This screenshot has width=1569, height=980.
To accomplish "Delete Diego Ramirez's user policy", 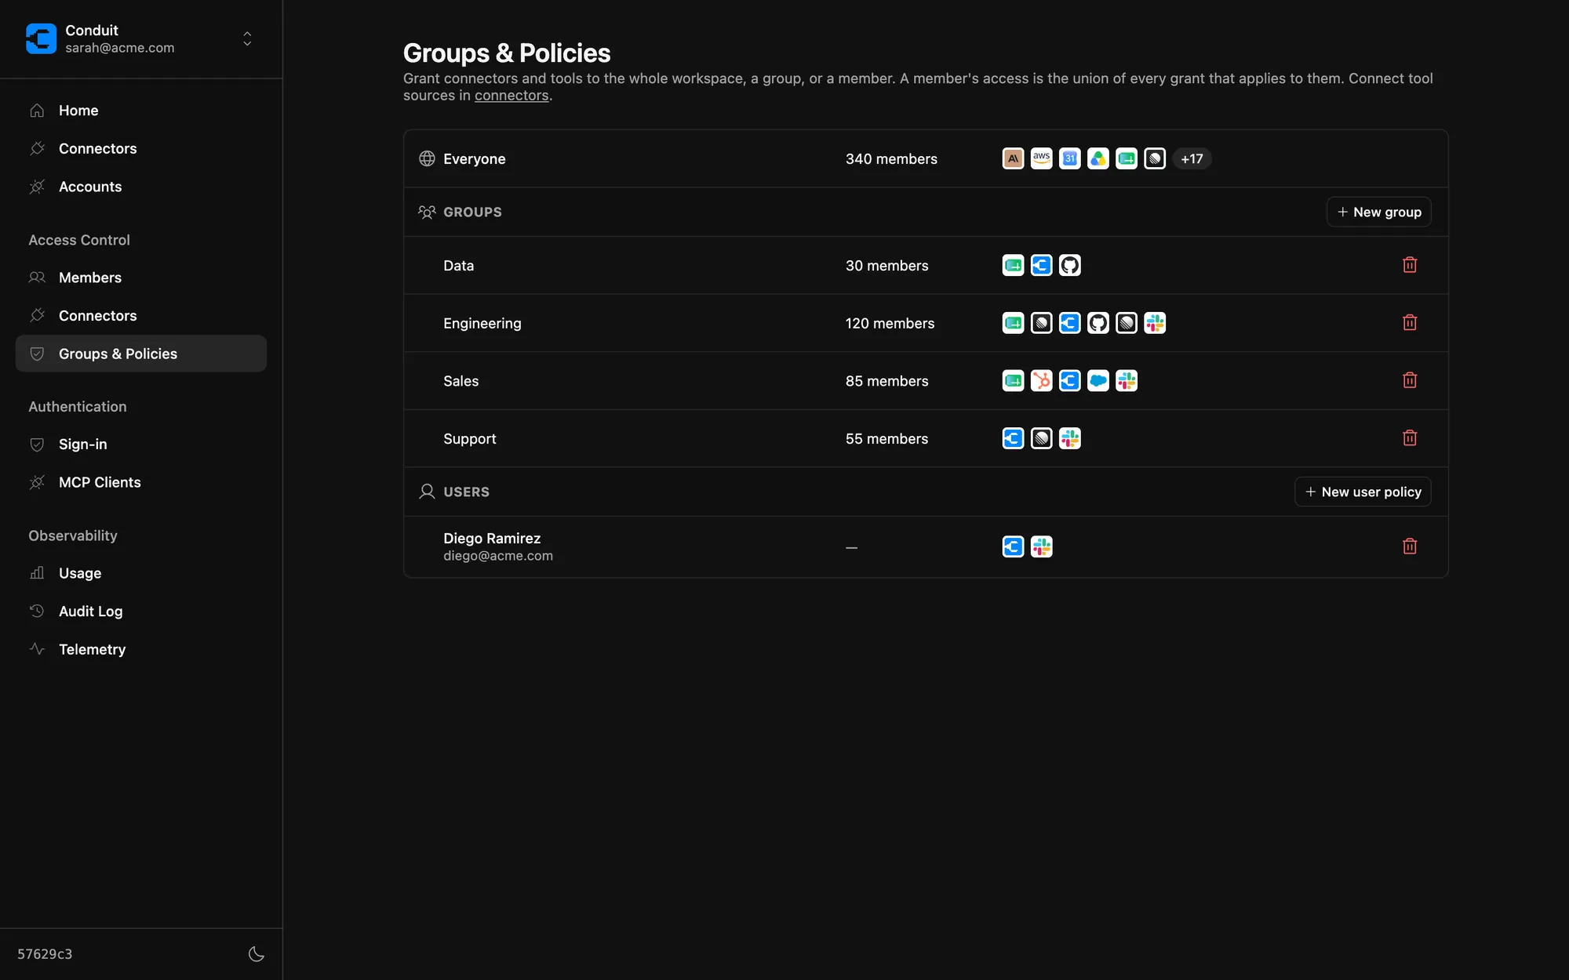I will [x=1409, y=546].
